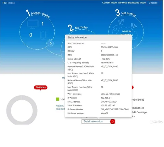Click the grey usage donut chart
This screenshot has width=164, height=147.
tap(22, 110)
